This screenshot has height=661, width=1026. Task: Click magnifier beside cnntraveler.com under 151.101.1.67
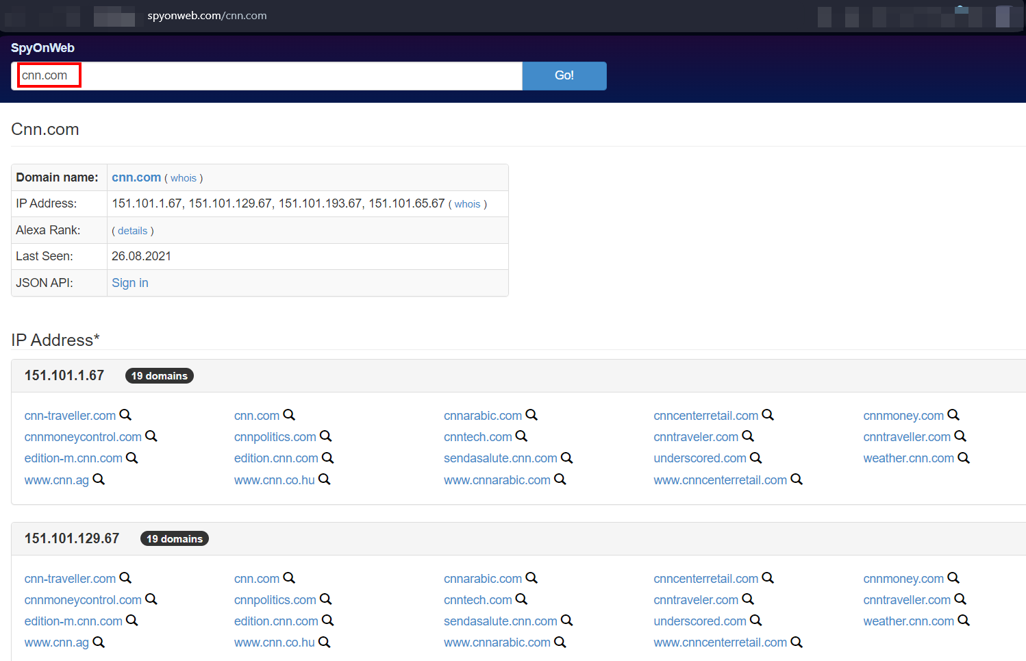[x=748, y=436]
